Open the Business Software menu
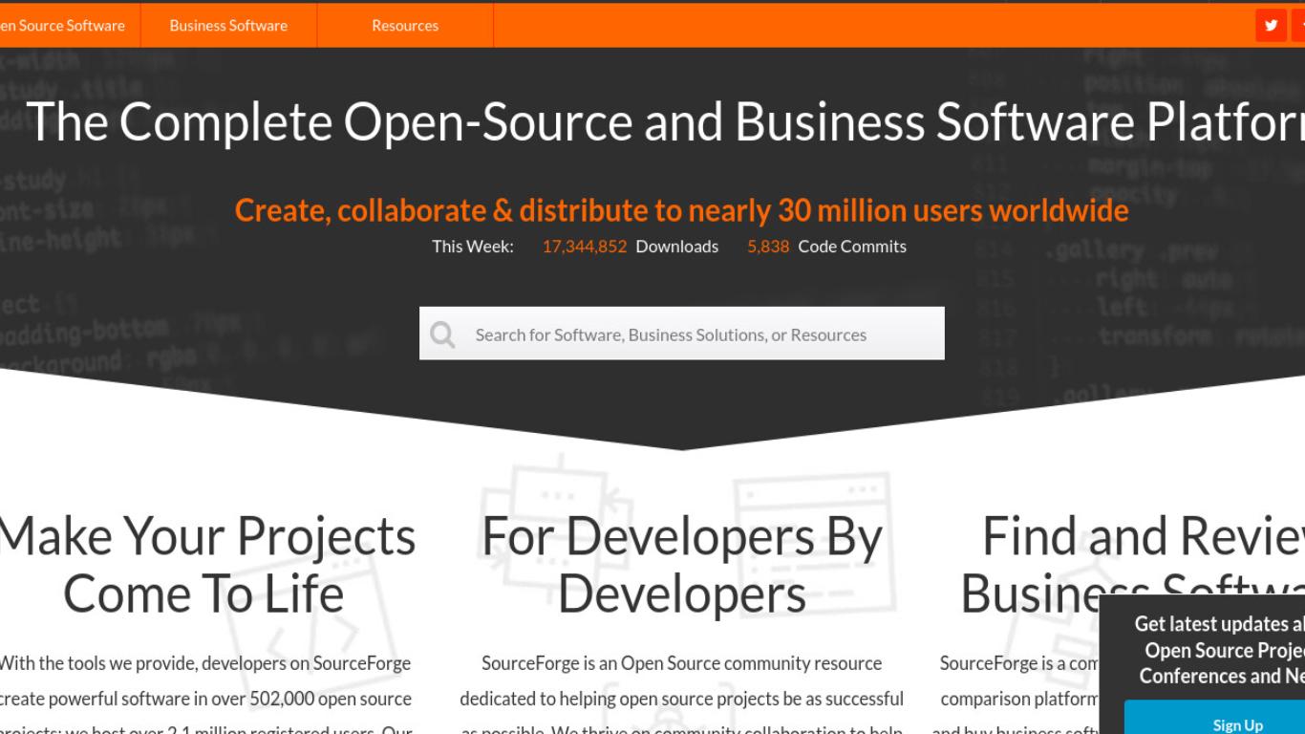 tap(228, 26)
